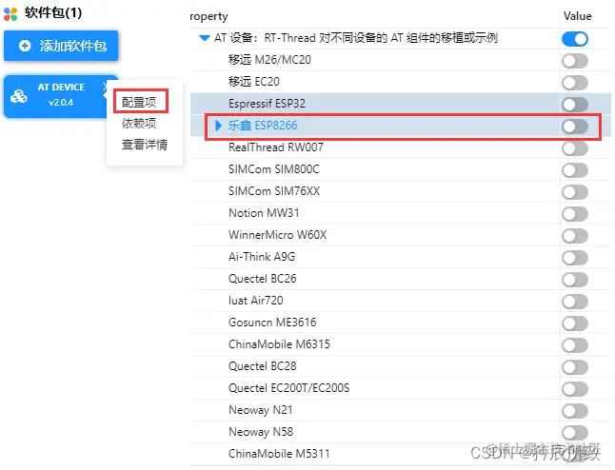This screenshot has height=470, width=615.
Task: Click the AT 设备 root node title text
Action: tap(355, 38)
